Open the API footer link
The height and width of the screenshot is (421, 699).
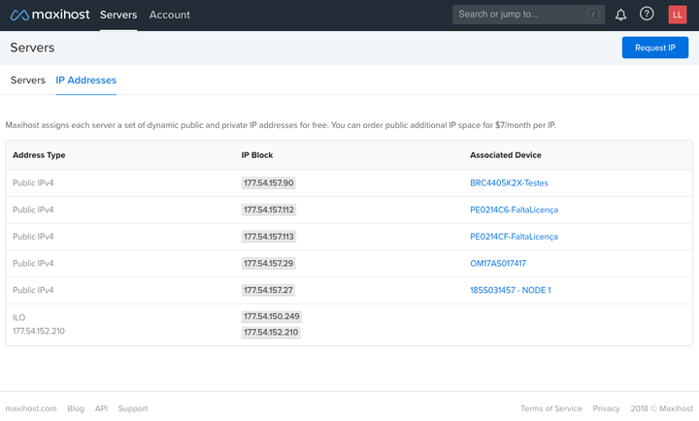(x=101, y=409)
